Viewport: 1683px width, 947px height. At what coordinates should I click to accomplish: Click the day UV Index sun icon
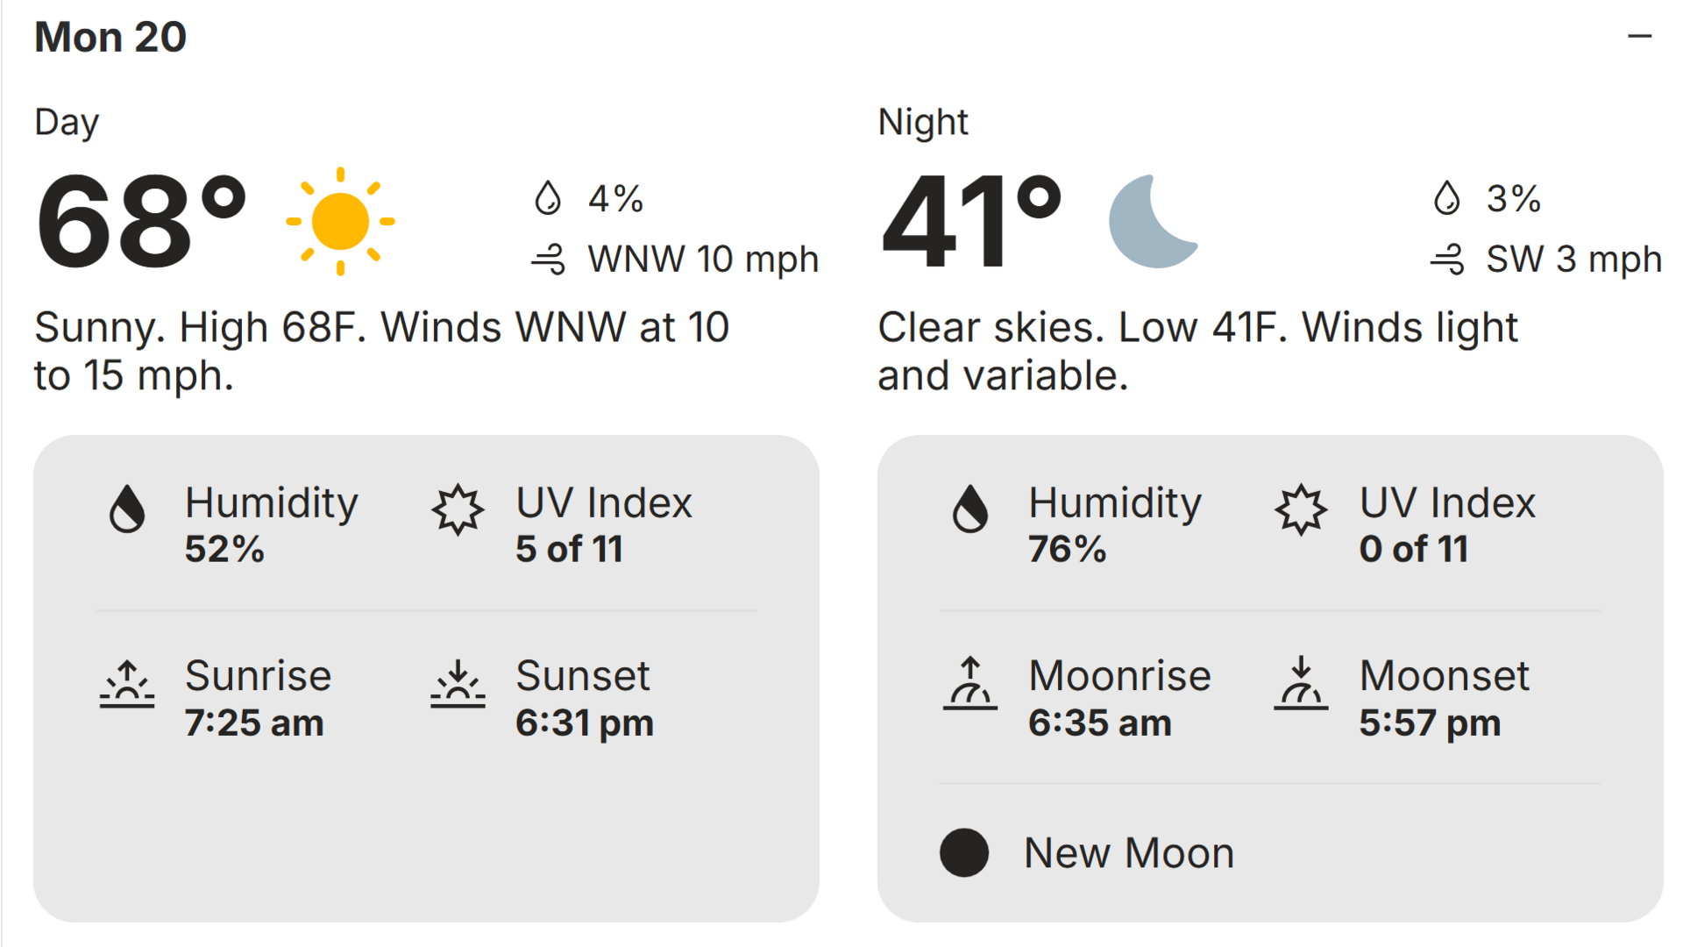(458, 509)
